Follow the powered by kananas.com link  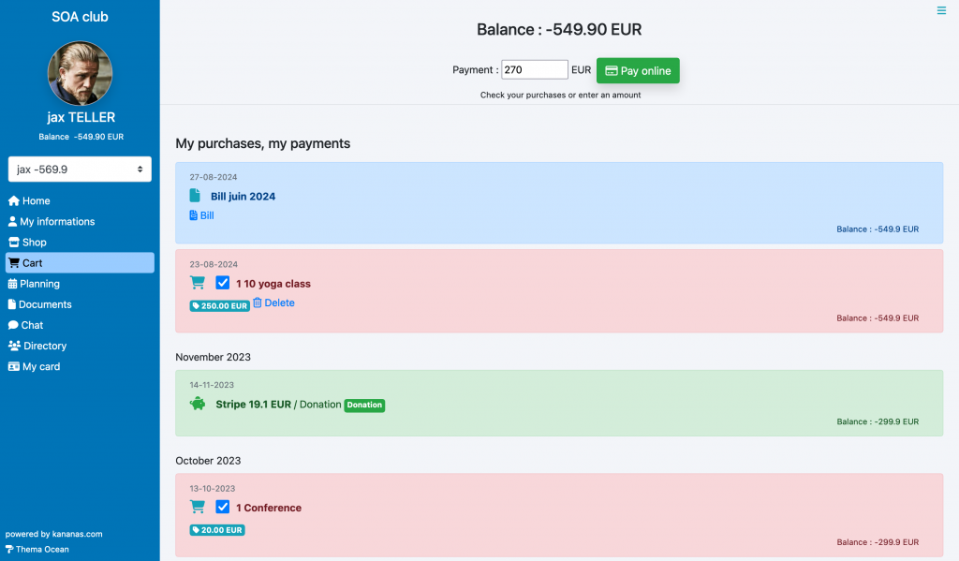coord(53,534)
